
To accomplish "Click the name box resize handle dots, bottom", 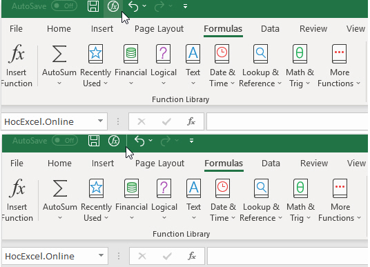I will (x=119, y=256).
